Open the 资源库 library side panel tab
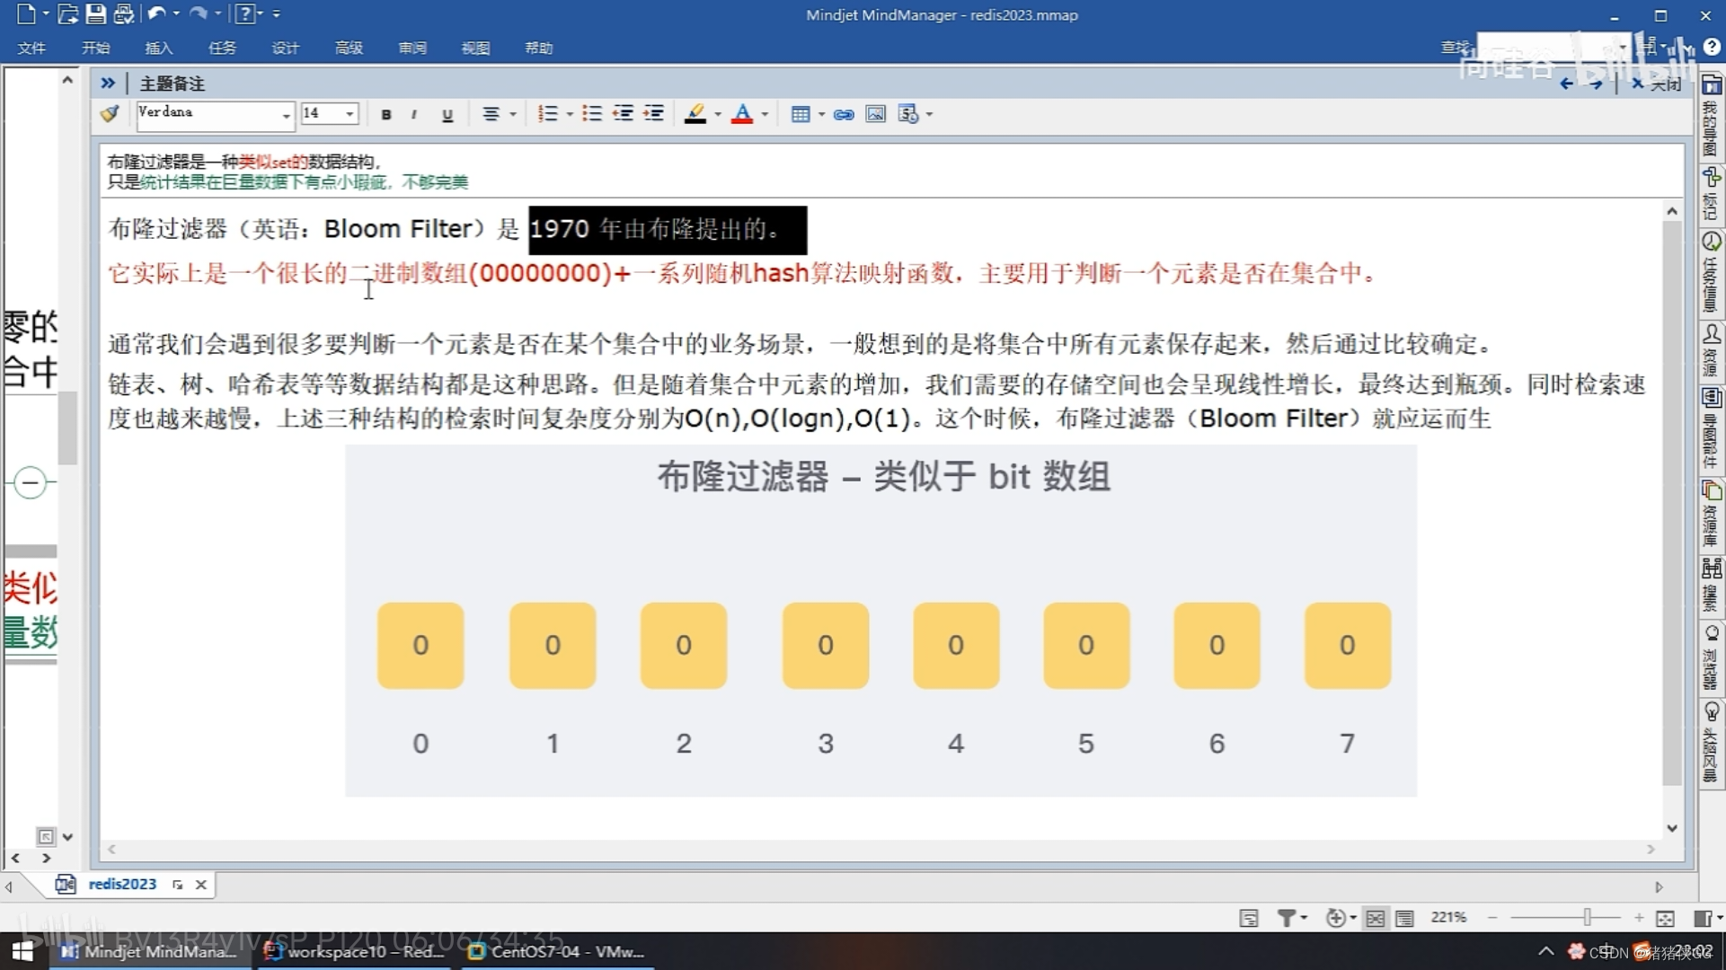Screen dimensions: 1726x970 (1712, 514)
